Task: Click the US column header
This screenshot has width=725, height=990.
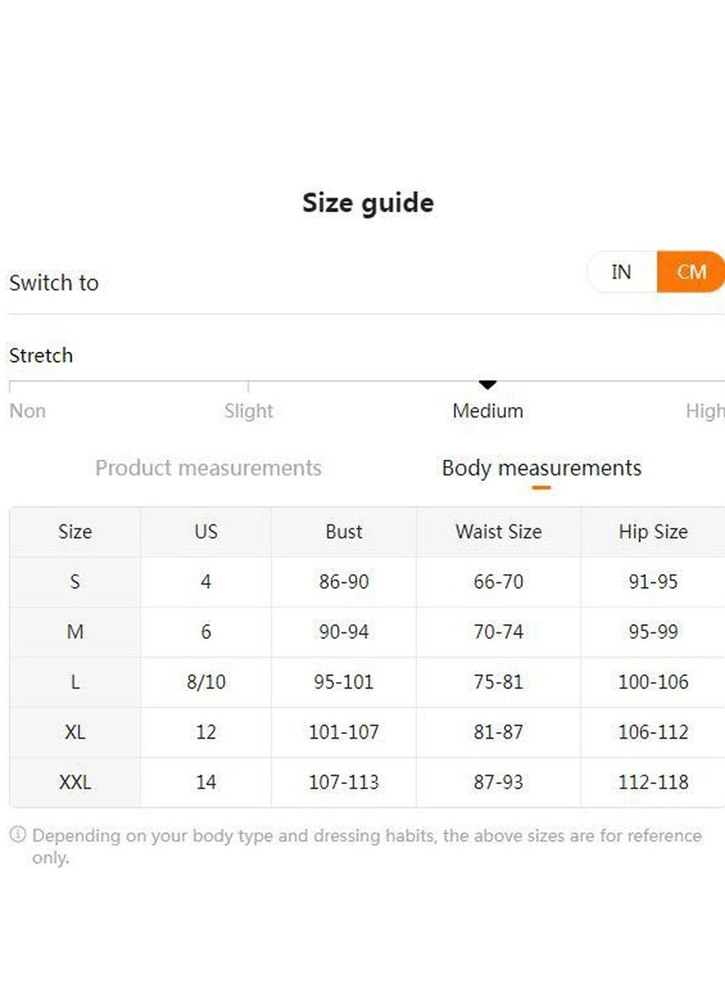Action: [206, 532]
